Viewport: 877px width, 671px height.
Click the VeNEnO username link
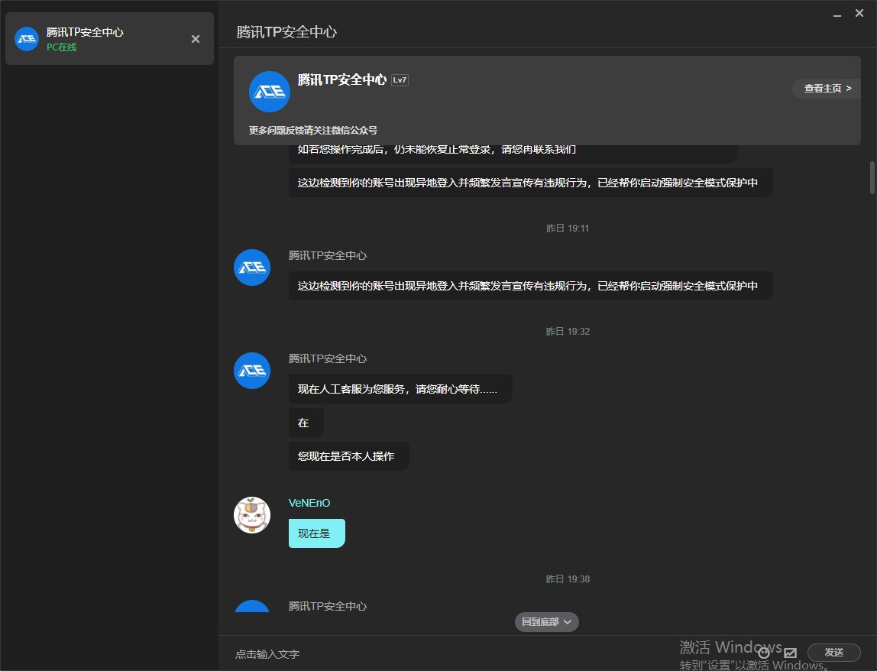[x=309, y=503]
